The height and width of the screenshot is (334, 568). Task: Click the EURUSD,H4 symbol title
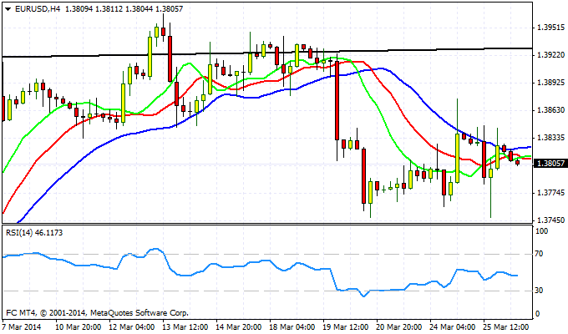pos(38,9)
